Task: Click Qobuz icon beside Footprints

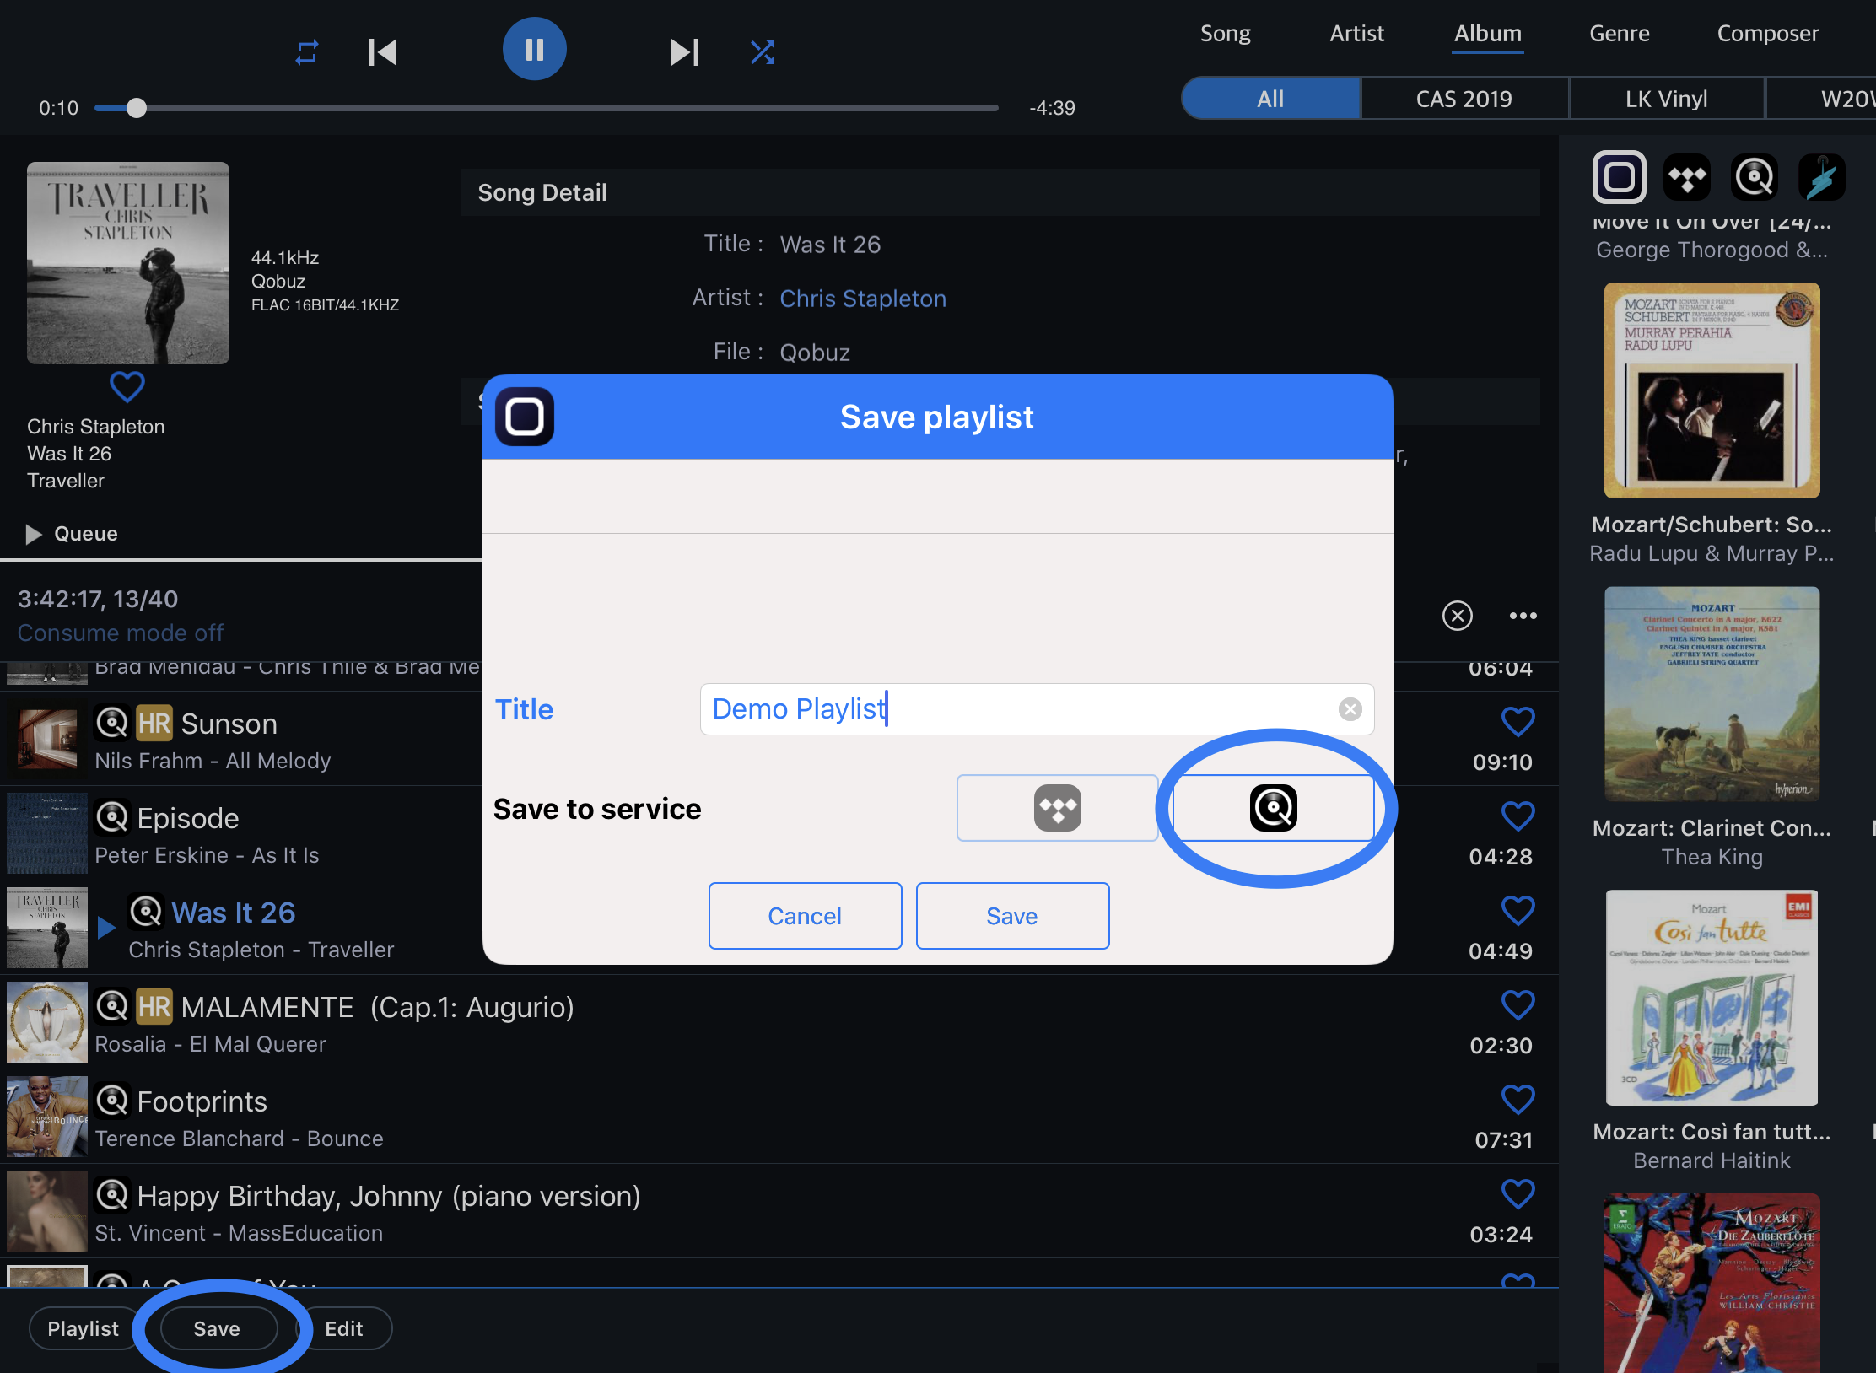Action: click(112, 1101)
